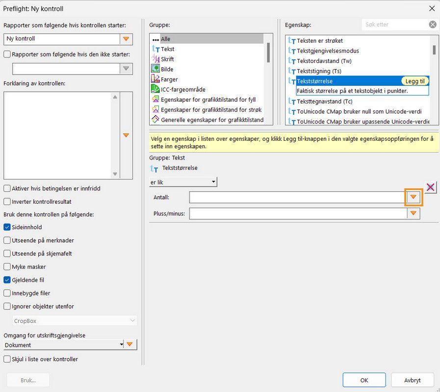Open the Pluss/minus field orange arrow
440x392 pixels.
414,213
